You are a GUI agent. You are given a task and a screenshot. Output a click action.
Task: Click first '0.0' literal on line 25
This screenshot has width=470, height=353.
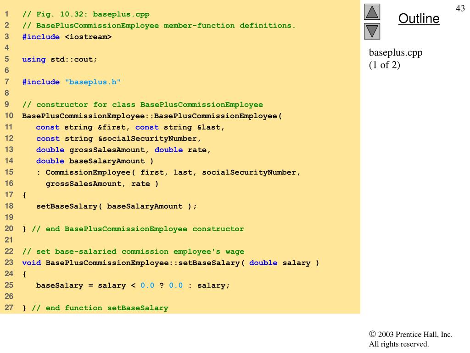tap(147, 285)
